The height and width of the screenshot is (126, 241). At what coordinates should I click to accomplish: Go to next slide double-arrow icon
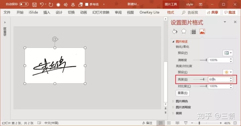(166, 113)
